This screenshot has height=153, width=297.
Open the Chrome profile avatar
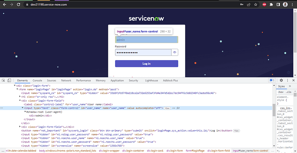point(285,4)
